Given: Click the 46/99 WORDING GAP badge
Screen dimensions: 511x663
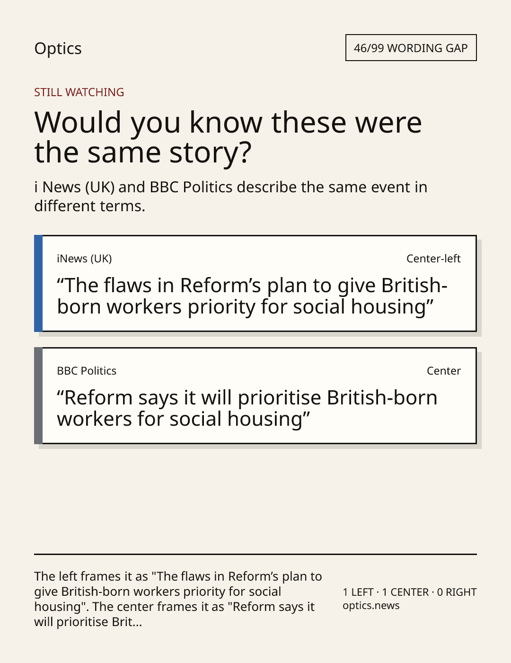Looking at the screenshot, I should coord(411,48).
